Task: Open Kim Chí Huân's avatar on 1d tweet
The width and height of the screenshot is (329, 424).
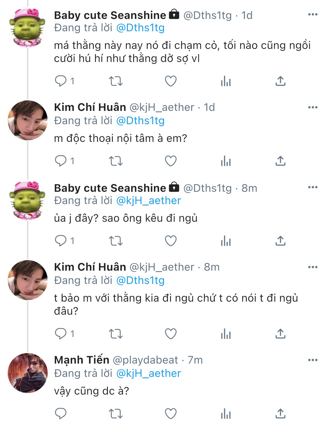Action: (28, 120)
